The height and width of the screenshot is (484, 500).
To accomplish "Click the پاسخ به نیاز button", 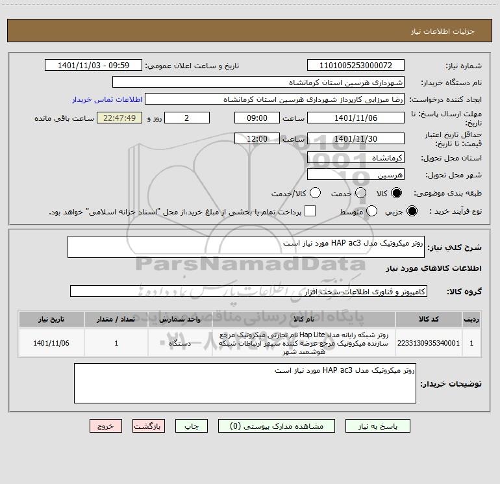I will pos(378,426).
